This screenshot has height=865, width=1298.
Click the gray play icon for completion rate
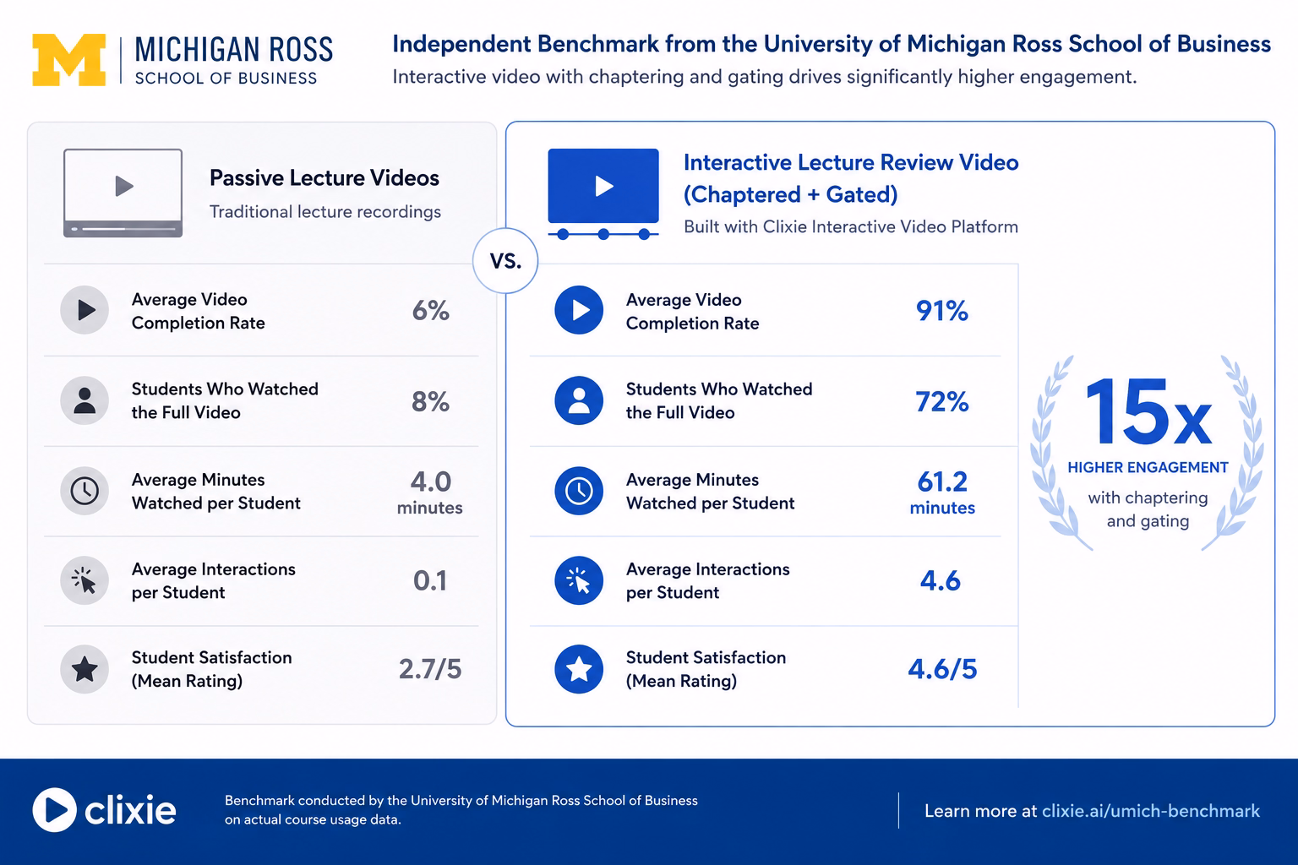click(85, 310)
